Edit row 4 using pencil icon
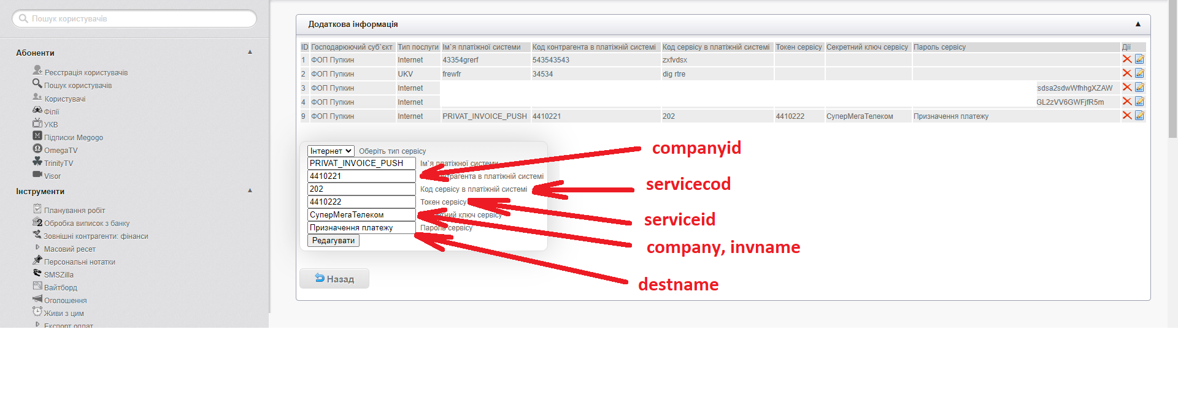This screenshot has width=1178, height=397. pyautogui.click(x=1139, y=102)
